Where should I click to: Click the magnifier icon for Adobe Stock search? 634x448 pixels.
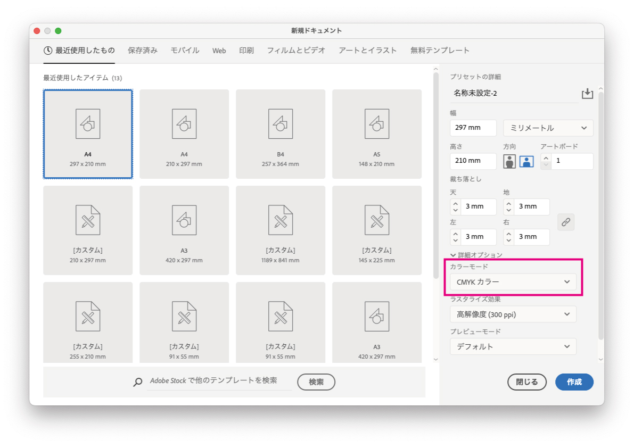coord(138,381)
